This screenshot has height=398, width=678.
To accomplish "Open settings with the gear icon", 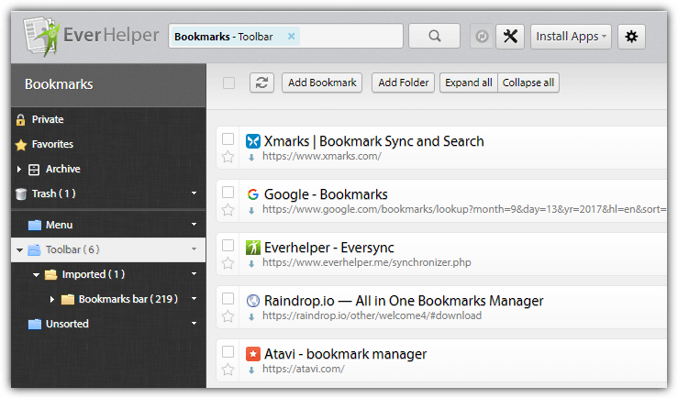I will pyautogui.click(x=631, y=37).
